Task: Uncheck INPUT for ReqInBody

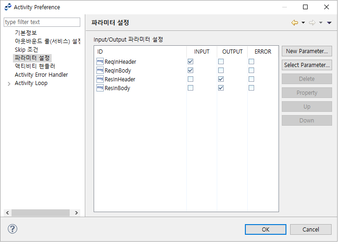Action: tap(190, 70)
